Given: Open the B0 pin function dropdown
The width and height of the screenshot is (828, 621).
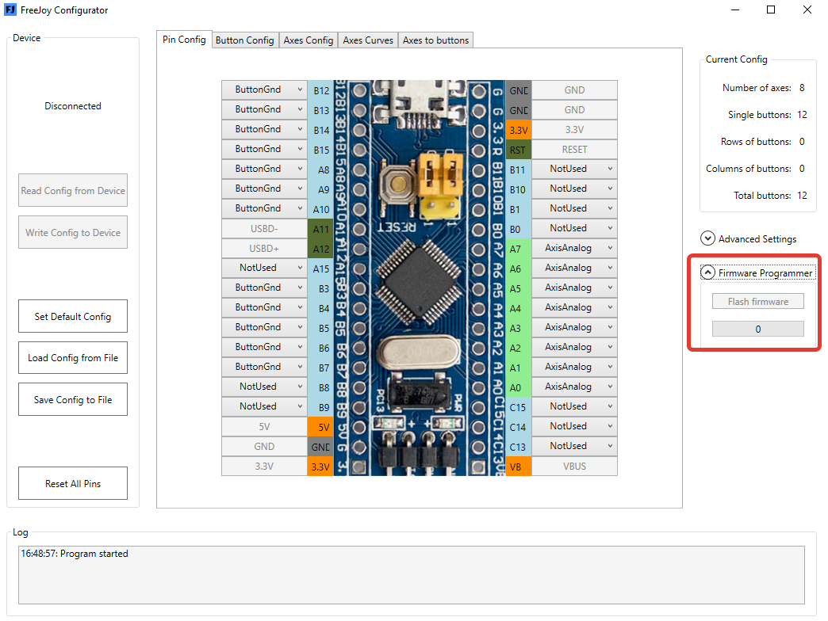Looking at the screenshot, I should click(x=574, y=228).
